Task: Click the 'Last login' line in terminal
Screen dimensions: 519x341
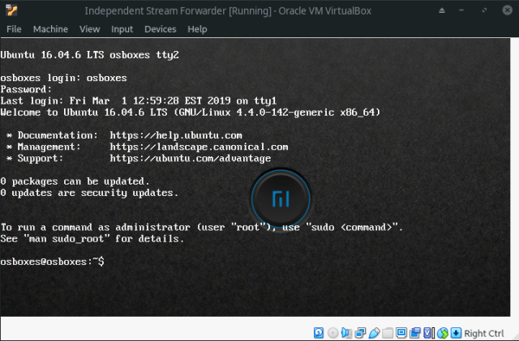Action: [x=139, y=100]
